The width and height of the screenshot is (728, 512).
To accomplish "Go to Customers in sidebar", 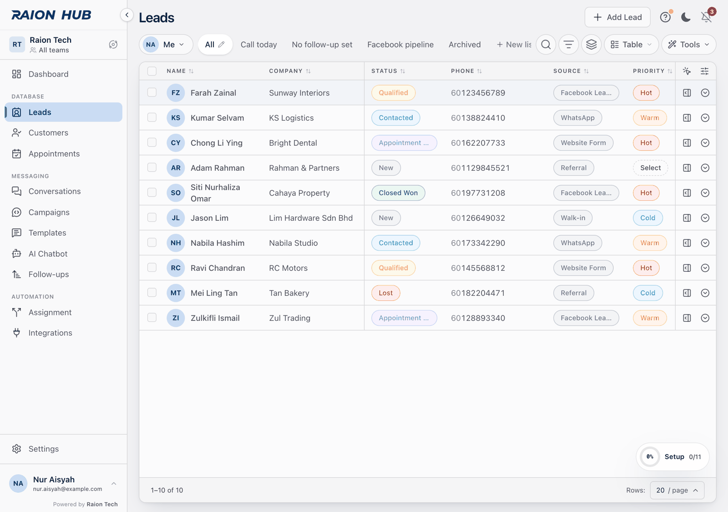I will pyautogui.click(x=64, y=133).
